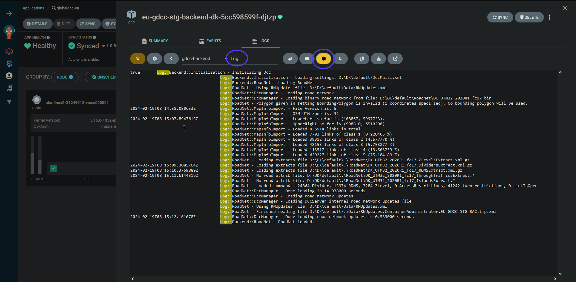
Task: Switch to the EVENTS tab
Action: point(210,41)
